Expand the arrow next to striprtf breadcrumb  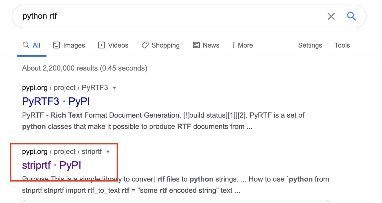[x=108, y=152]
